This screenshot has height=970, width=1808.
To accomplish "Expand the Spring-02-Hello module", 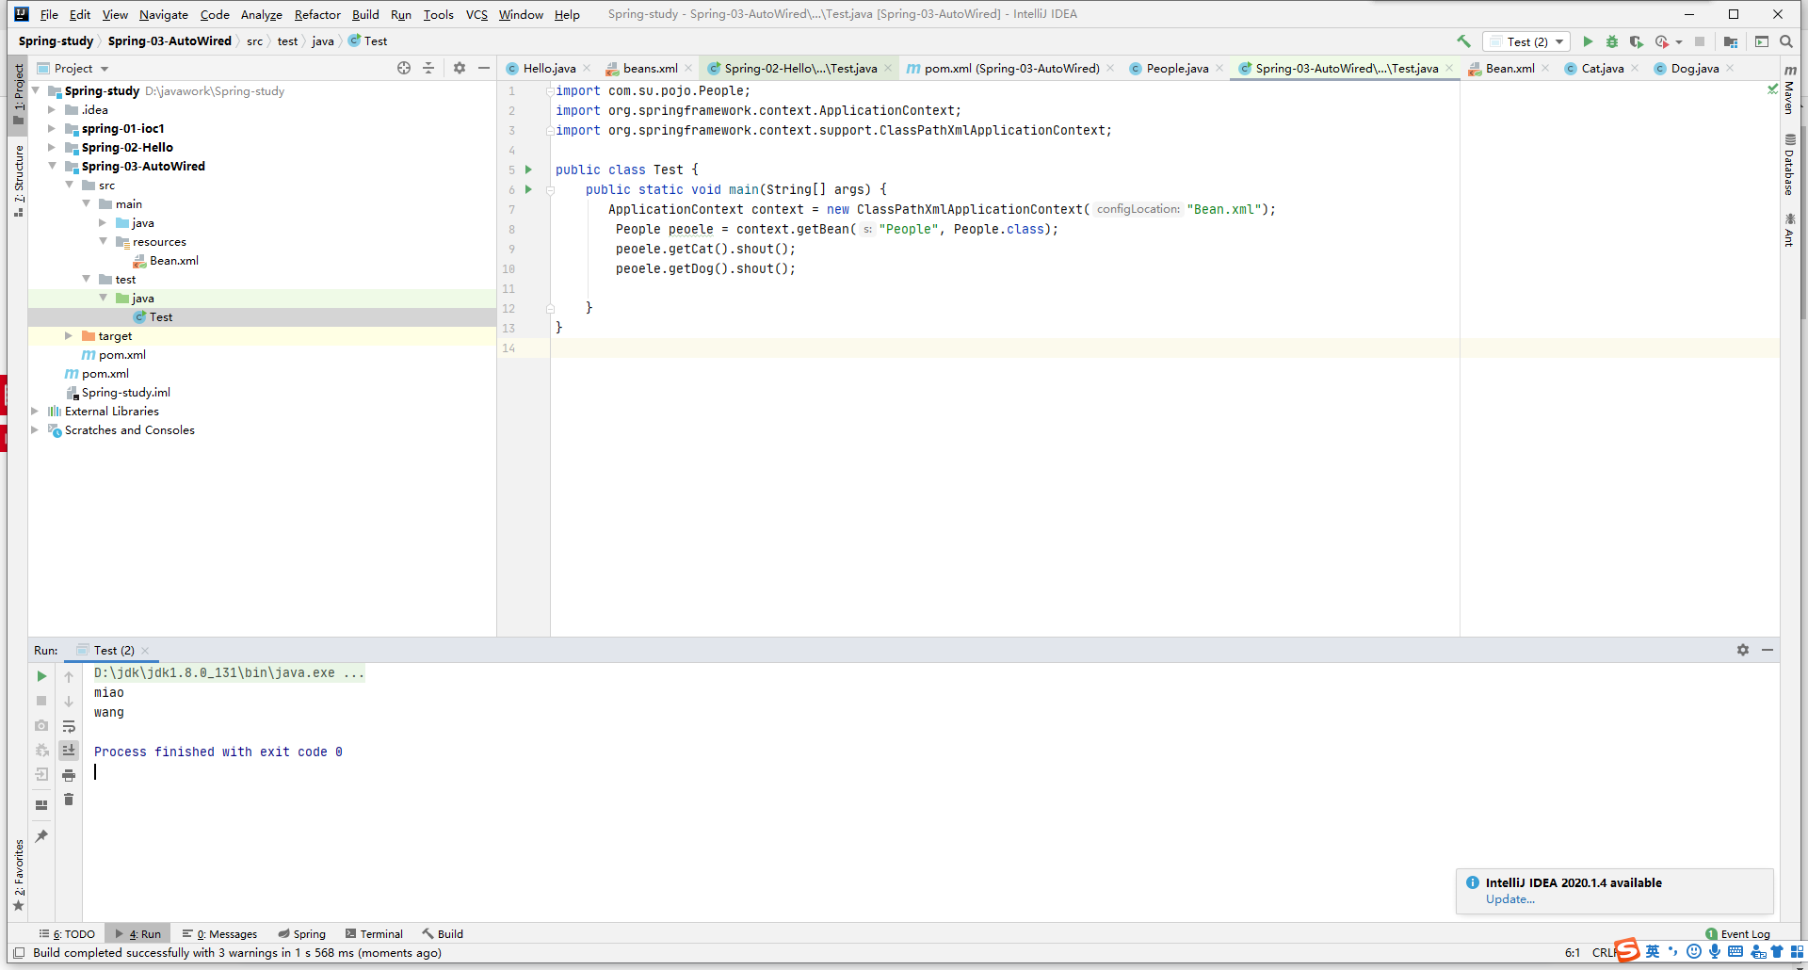I will pos(52,147).
